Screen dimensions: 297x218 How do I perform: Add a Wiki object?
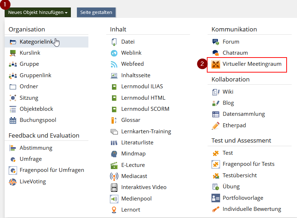click(228, 92)
